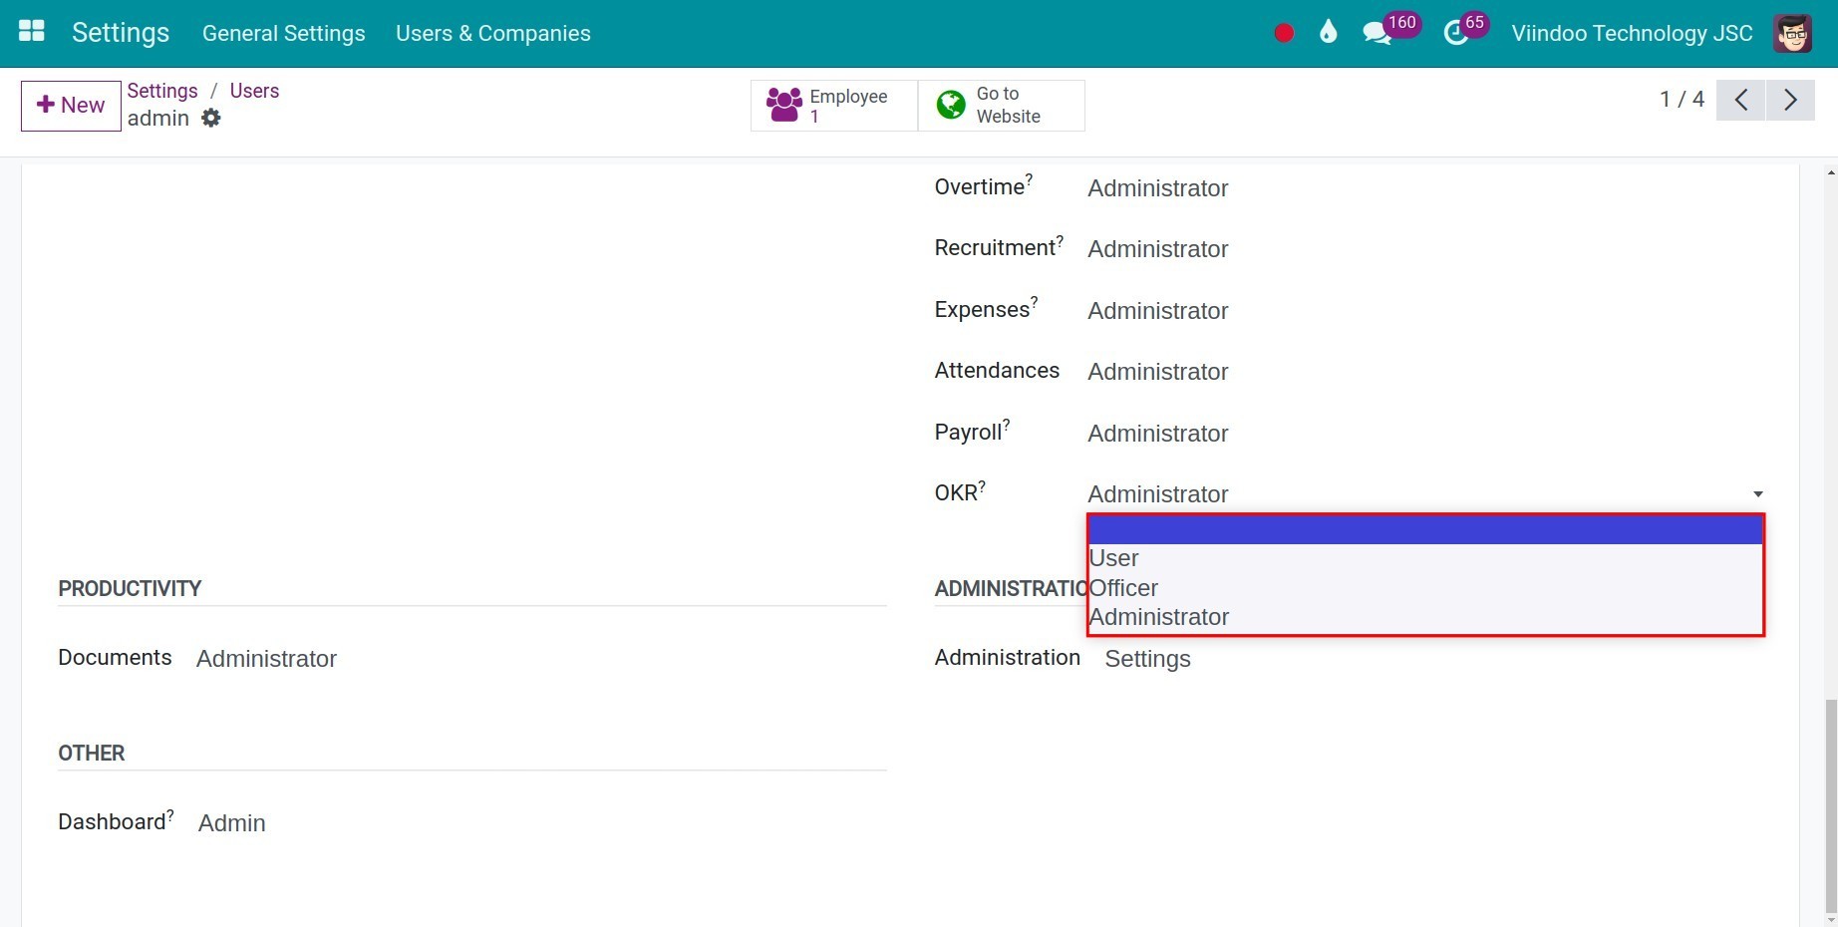Viewport: 1838px width, 927px height.
Task: Go to previous user record
Action: tap(1740, 100)
